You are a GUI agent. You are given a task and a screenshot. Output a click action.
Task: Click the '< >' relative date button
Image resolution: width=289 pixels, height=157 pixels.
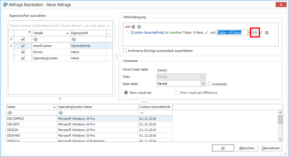(255, 32)
